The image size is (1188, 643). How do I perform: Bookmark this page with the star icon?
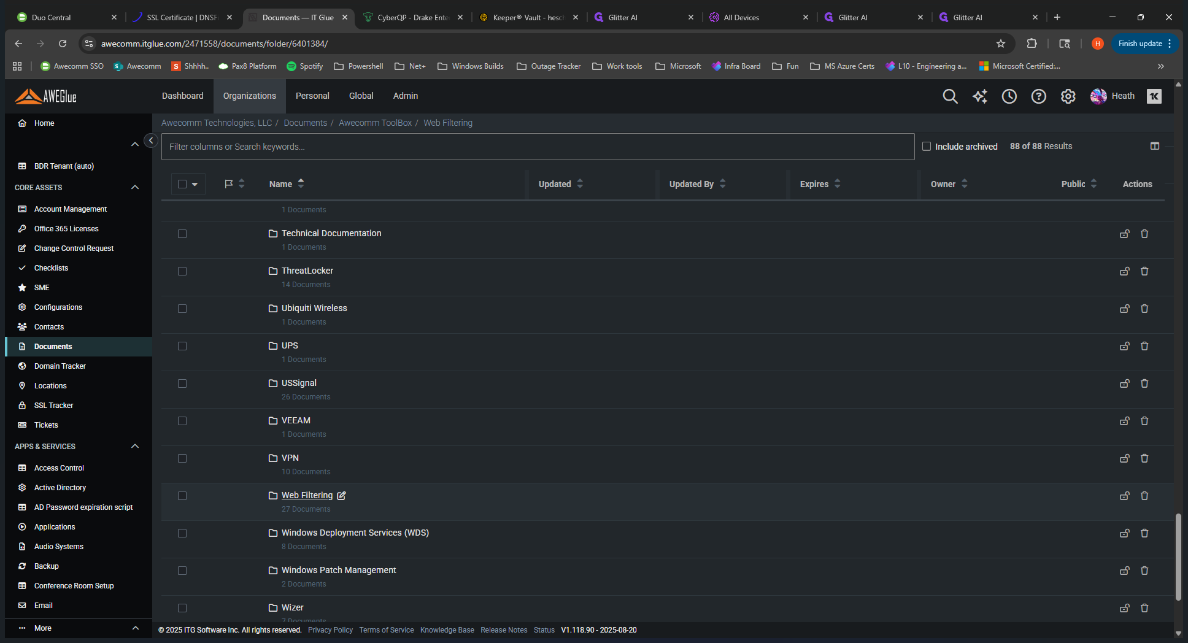click(1001, 44)
